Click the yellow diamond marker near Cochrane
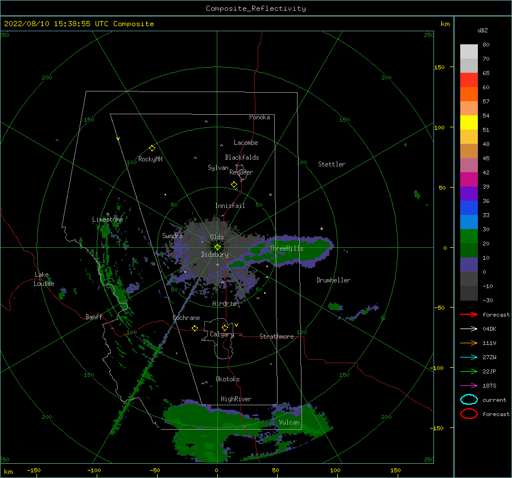Image resolution: width=512 pixels, height=478 pixels. (x=195, y=329)
